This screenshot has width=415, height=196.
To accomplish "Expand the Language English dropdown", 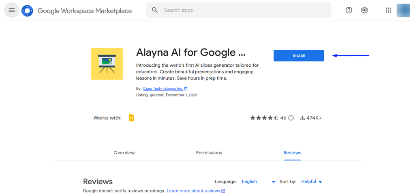I will pos(259,182).
